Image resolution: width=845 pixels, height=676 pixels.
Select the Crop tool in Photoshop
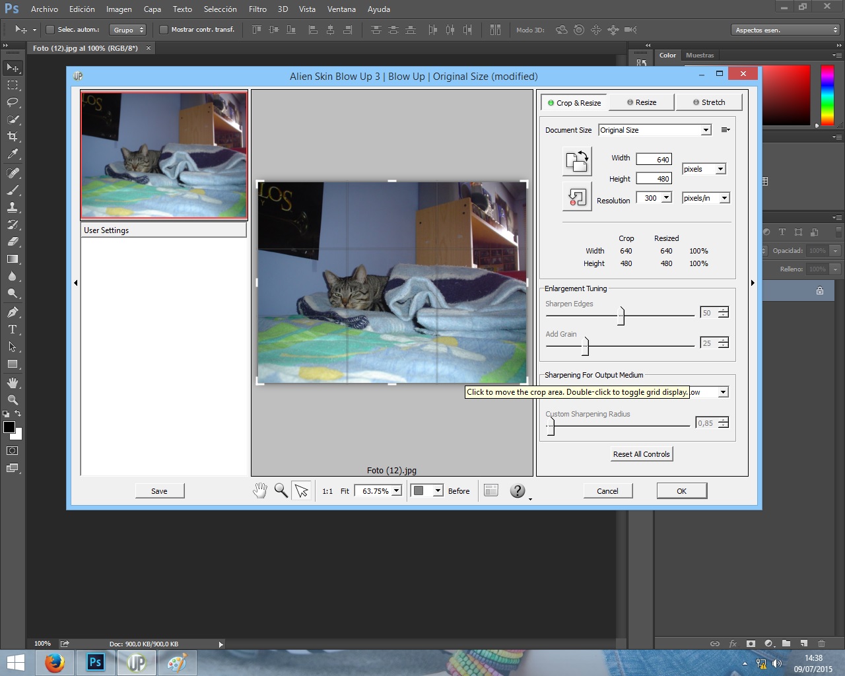(x=13, y=137)
